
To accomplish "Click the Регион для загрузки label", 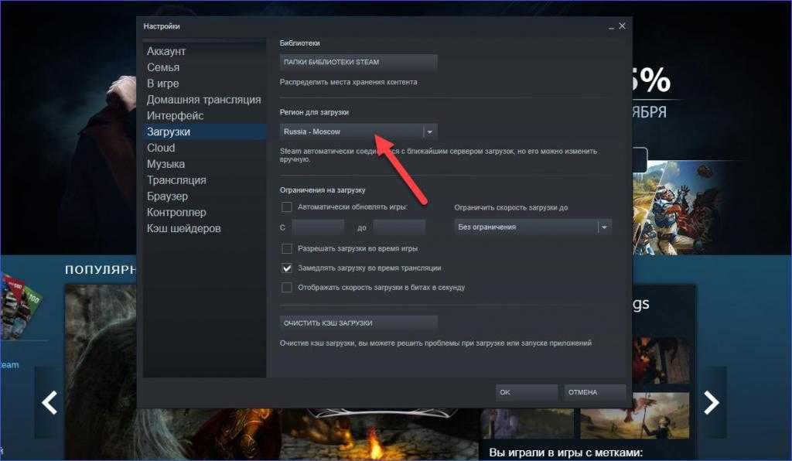I will tap(314, 112).
